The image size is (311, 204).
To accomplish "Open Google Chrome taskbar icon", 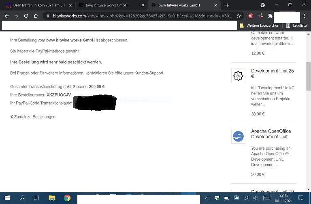I will coord(67,198).
